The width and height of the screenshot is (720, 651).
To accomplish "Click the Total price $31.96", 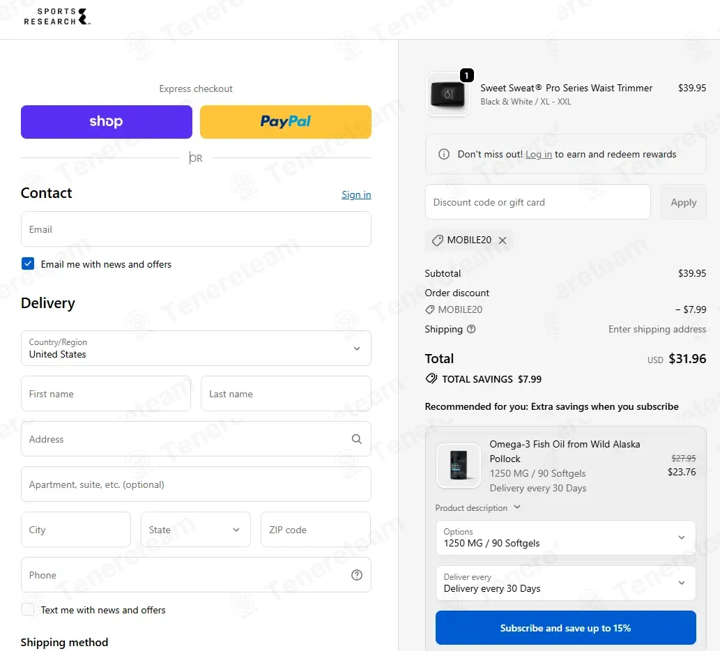I will click(x=687, y=358).
